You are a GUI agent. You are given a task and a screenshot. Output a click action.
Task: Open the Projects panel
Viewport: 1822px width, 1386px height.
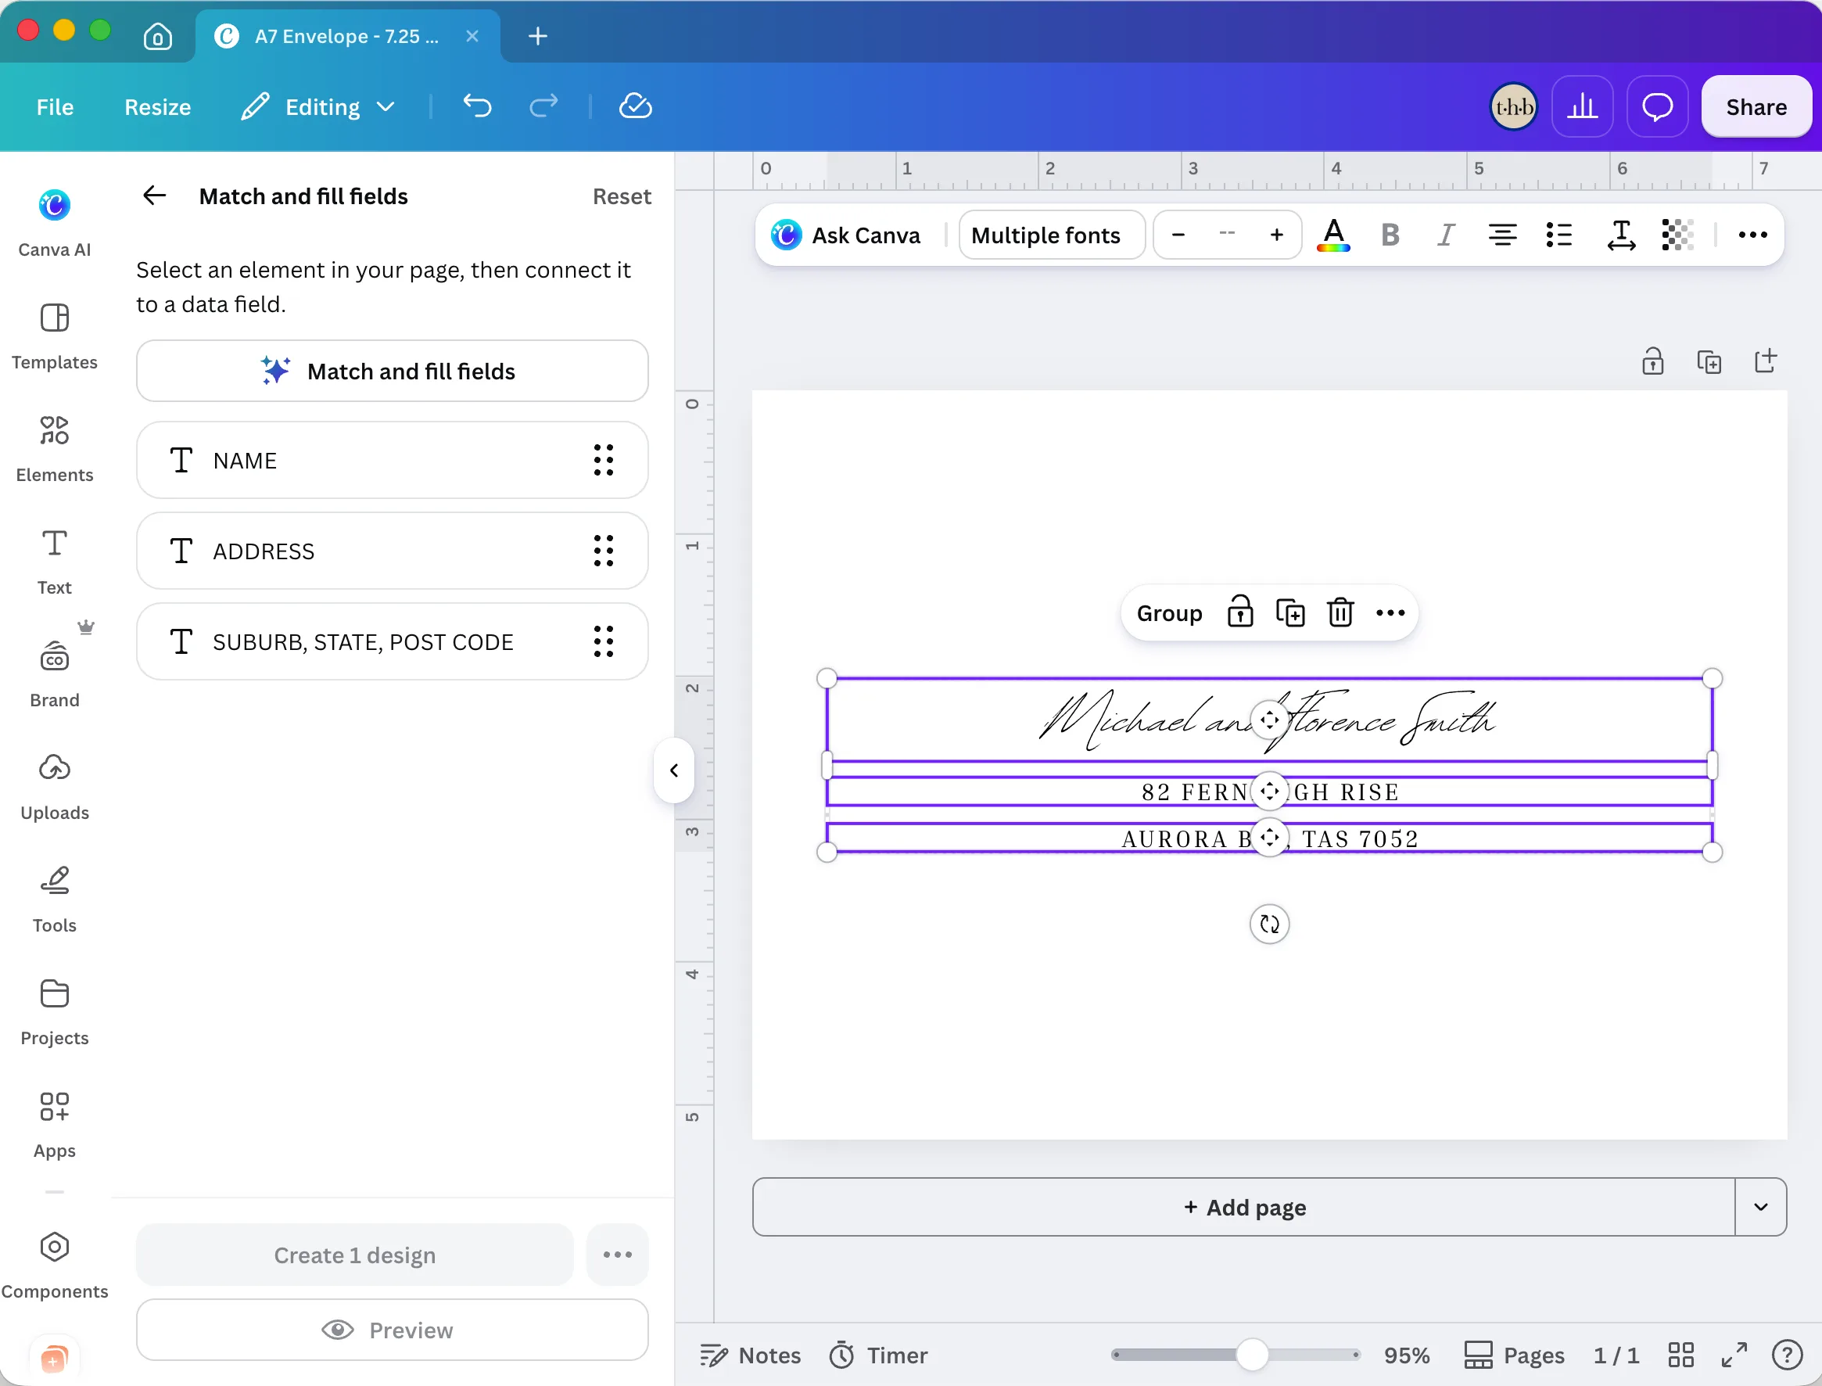point(55,1012)
